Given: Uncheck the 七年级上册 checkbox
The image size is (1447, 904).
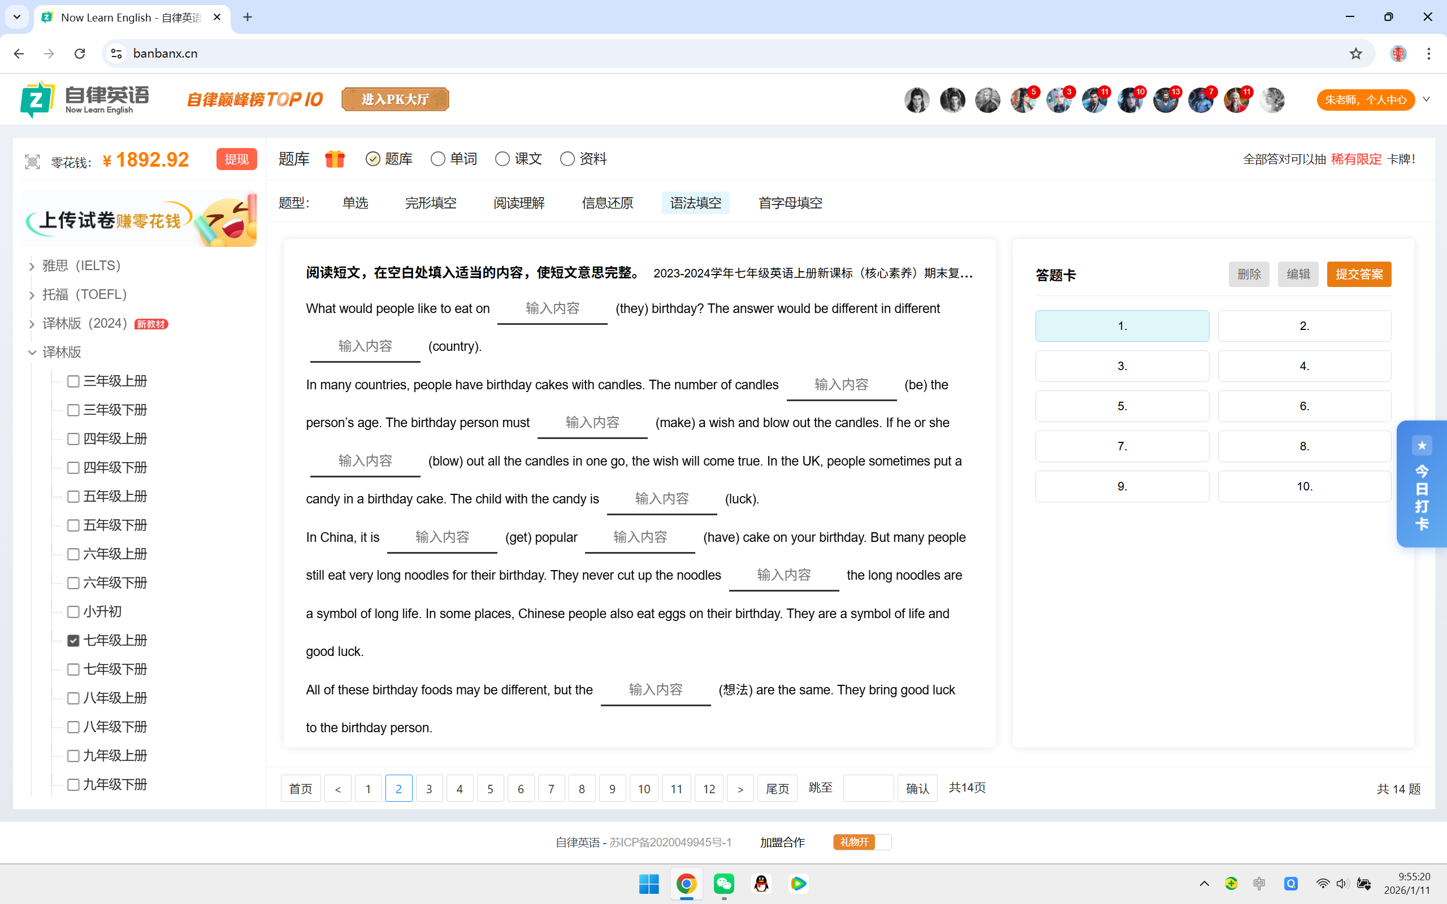Looking at the screenshot, I should pos(73,640).
